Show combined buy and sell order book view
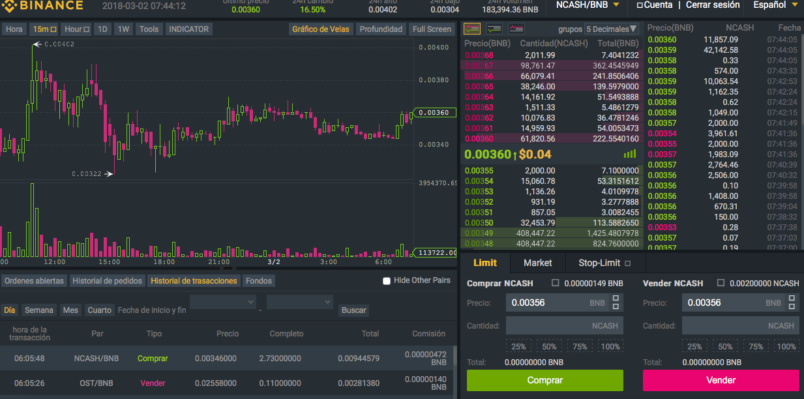Image resolution: width=804 pixels, height=399 pixels. point(472,29)
